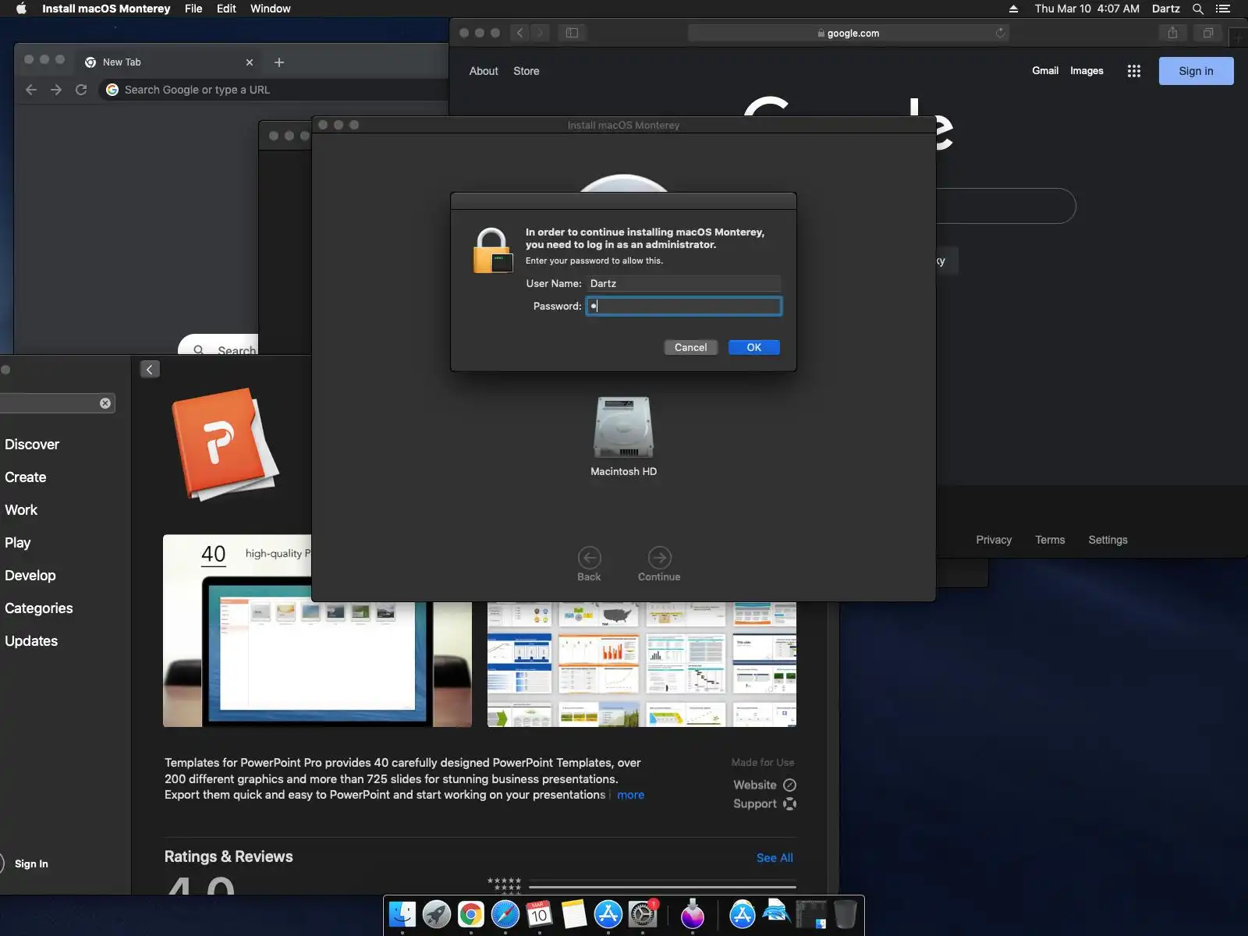Open the Install macOS Monterey menu
This screenshot has width=1248, height=936.
coord(106,9)
